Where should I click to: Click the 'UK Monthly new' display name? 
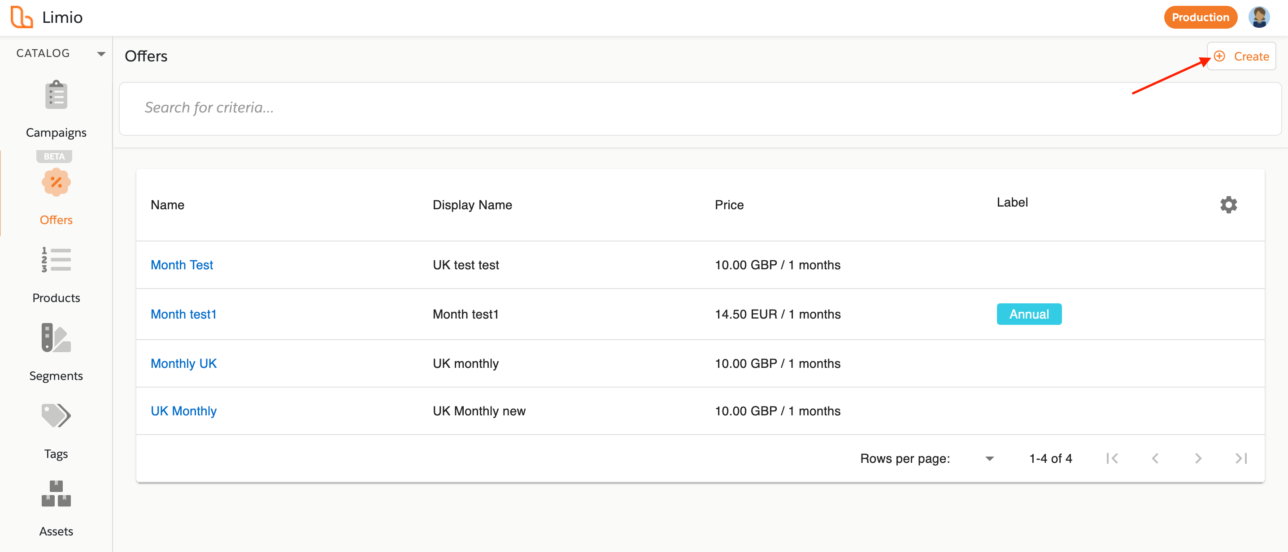click(479, 411)
